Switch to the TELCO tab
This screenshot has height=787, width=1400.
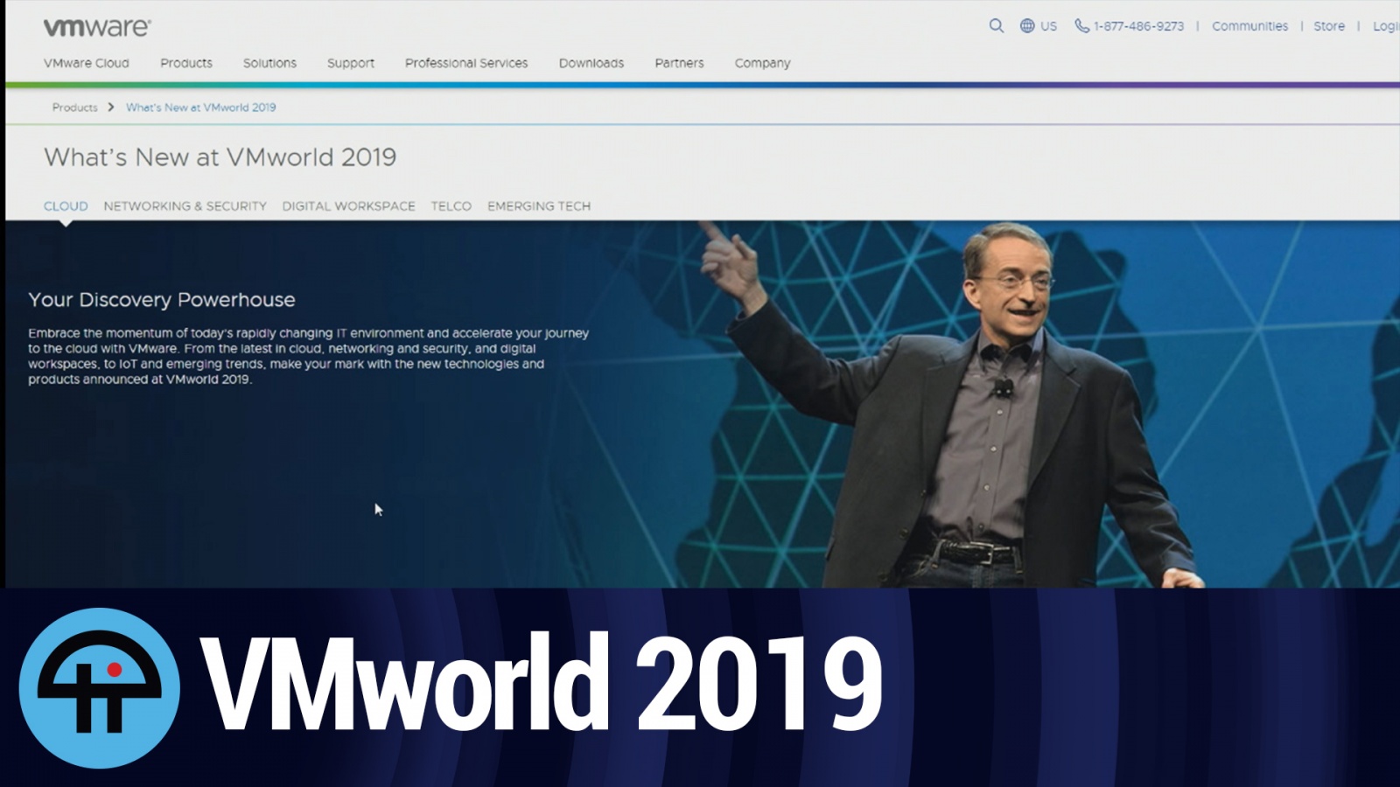[451, 206]
